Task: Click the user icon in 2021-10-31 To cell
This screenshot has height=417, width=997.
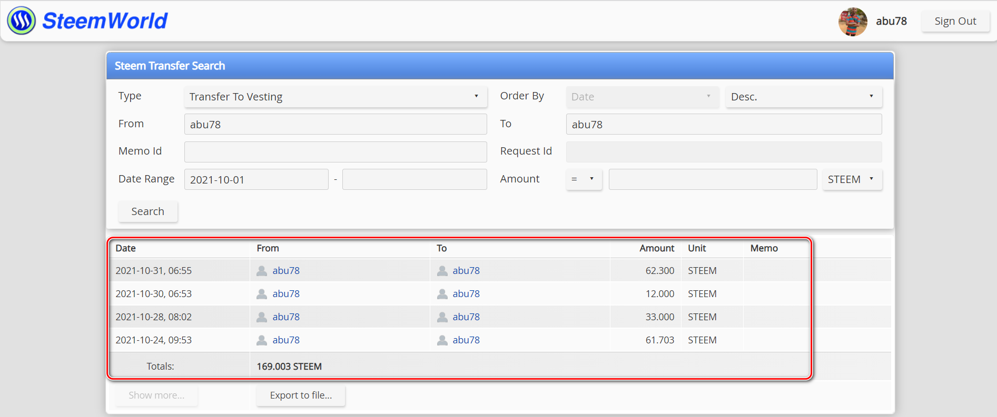Action: coord(442,271)
